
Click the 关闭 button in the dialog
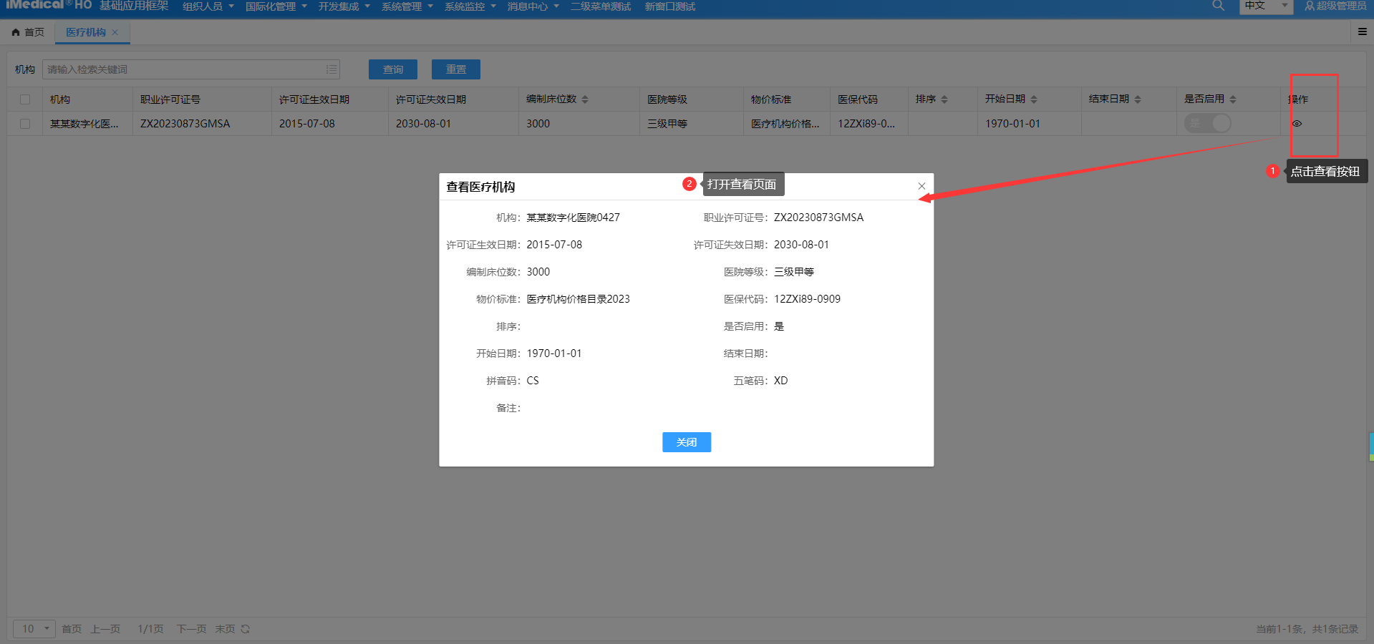pyautogui.click(x=686, y=442)
